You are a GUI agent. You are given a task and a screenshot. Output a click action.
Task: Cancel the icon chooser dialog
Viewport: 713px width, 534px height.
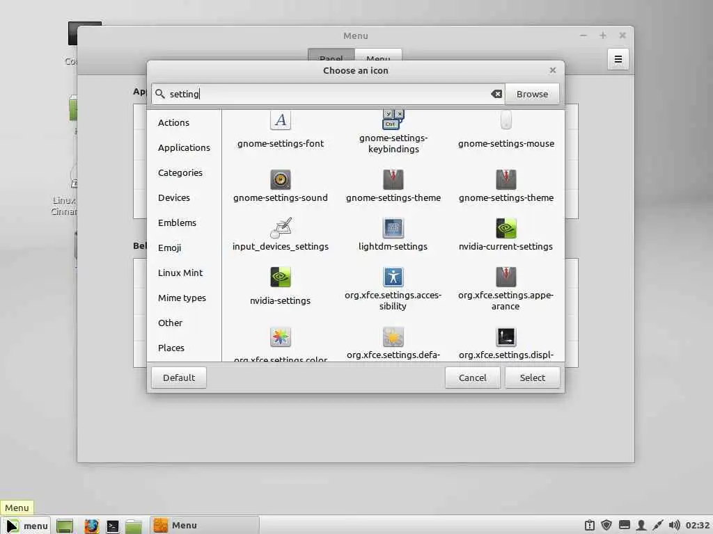tap(473, 378)
